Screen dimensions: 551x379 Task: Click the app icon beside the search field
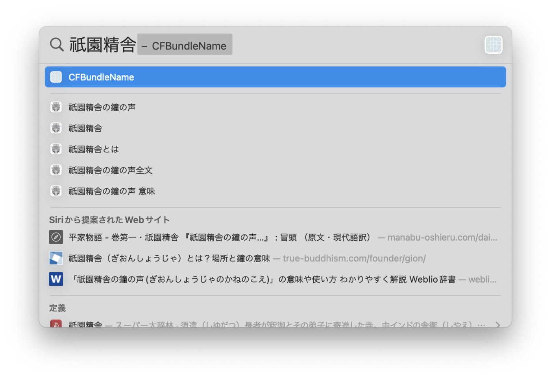(x=494, y=45)
